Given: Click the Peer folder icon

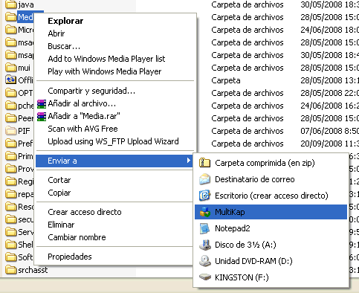Looking at the screenshot, I should click(10, 118).
